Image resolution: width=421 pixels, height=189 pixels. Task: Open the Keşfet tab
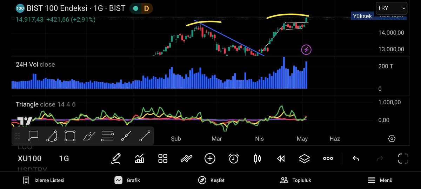click(x=211, y=180)
